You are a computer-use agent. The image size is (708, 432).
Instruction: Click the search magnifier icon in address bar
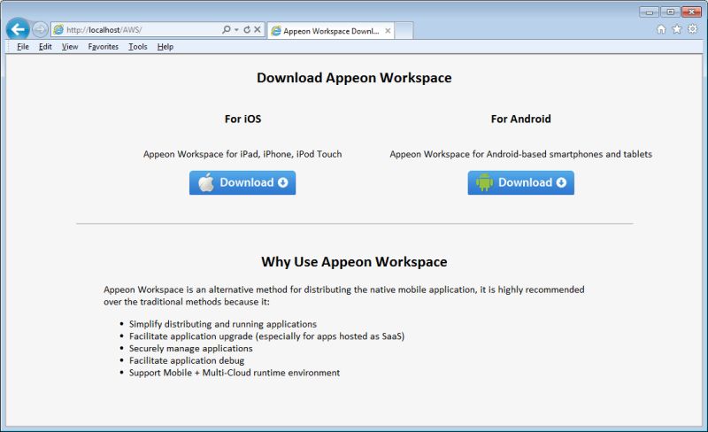(227, 29)
